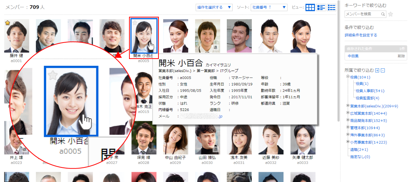Viewport: 410px width, 182px height.
Task: Click the name 矢澤 健太郎 label
Action: 303,158
